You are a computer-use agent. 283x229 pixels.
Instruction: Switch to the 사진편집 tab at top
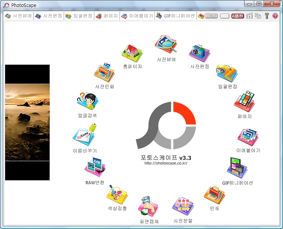(x=49, y=16)
